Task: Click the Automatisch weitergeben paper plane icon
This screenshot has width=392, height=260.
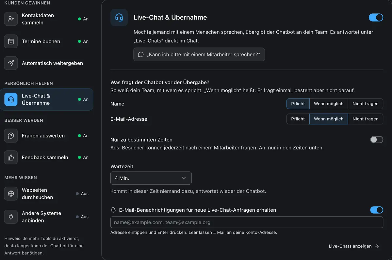Action: [x=11, y=63]
